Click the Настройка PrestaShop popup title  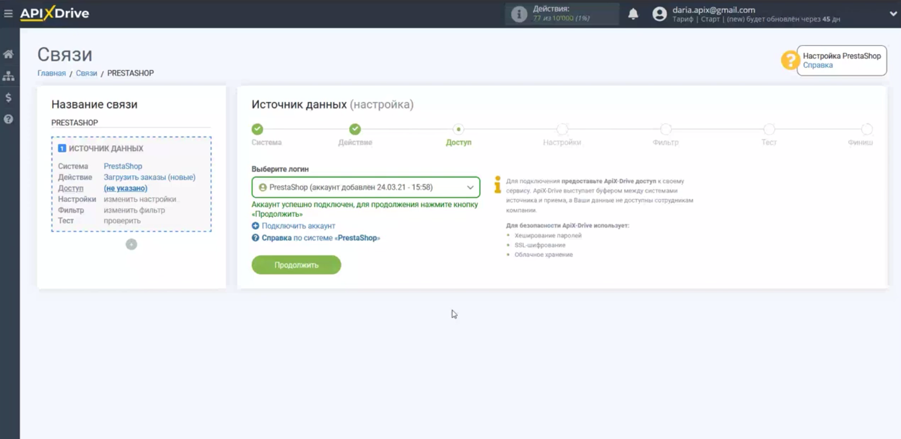(x=842, y=56)
